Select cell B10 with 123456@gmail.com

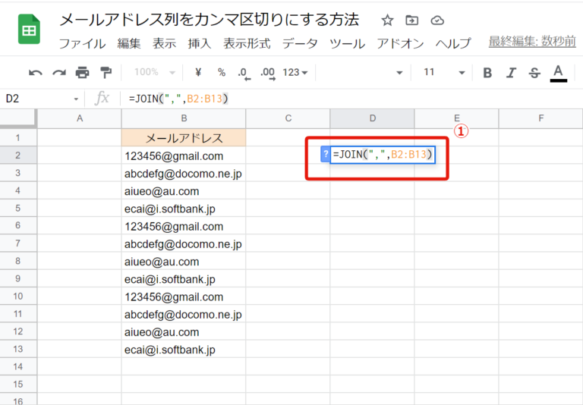coord(184,297)
